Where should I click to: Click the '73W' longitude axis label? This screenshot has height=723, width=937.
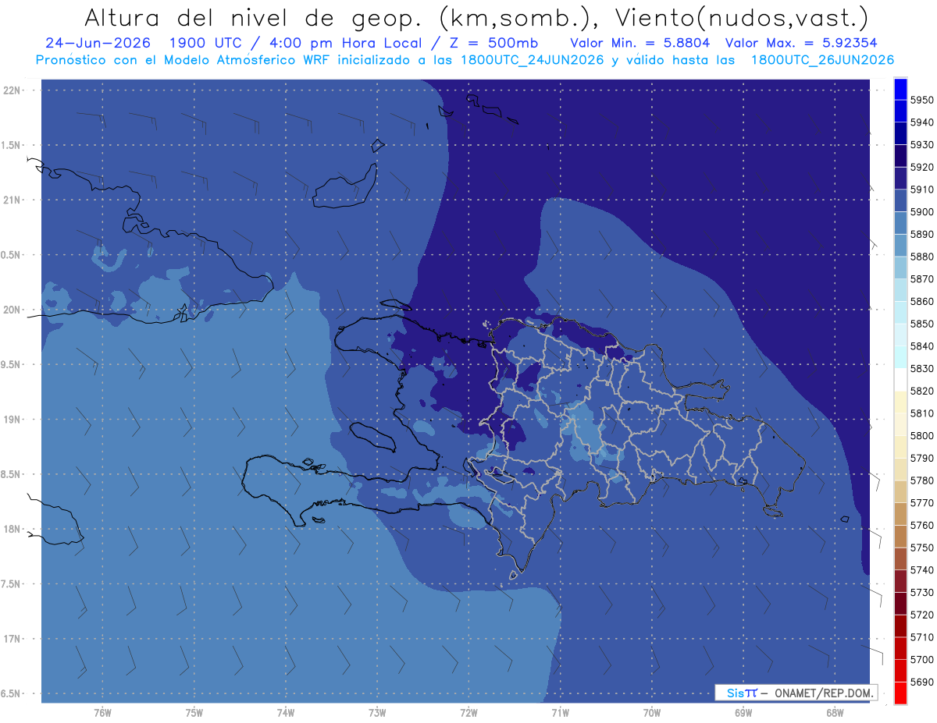coord(377,713)
